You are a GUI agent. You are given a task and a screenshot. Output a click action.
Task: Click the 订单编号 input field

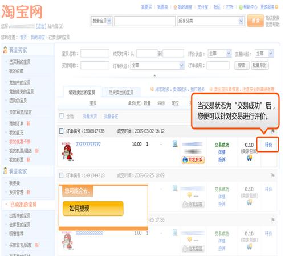[x=218, y=65]
